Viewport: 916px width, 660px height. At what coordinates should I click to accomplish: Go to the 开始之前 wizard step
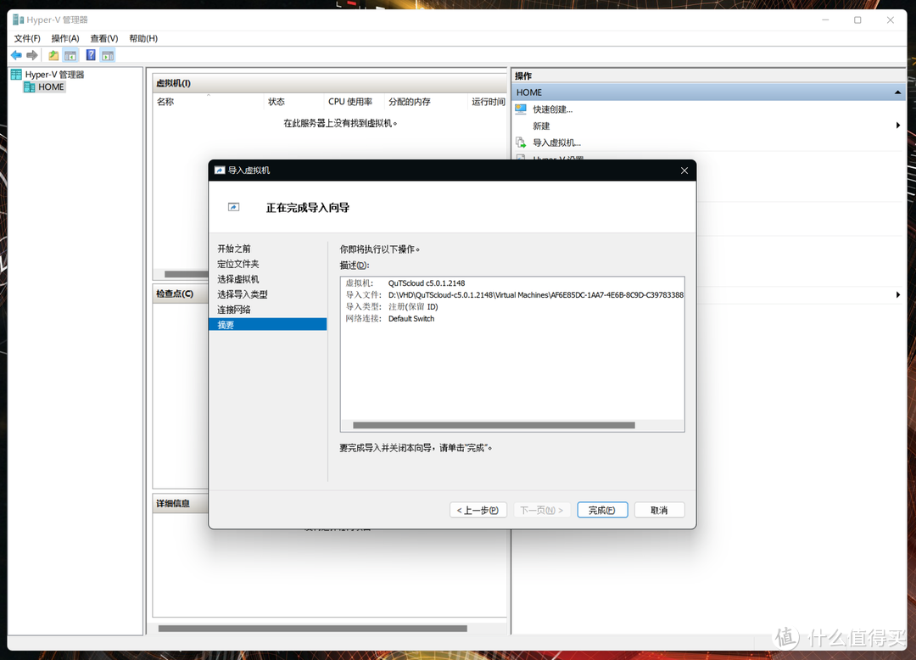point(234,249)
